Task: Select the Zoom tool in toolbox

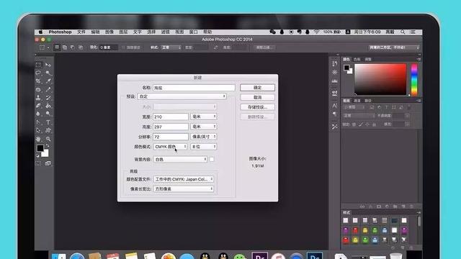Action: click(48, 139)
